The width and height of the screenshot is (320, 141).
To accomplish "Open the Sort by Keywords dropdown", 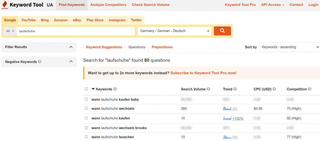I will 290,47.
